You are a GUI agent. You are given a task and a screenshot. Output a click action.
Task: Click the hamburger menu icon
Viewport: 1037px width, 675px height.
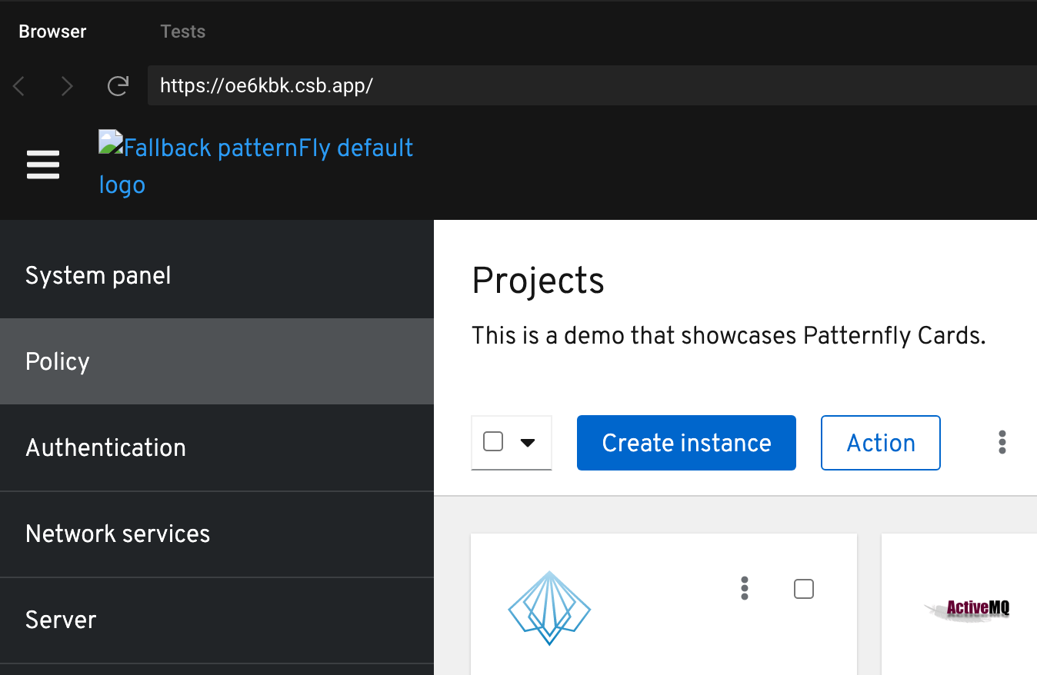click(43, 165)
